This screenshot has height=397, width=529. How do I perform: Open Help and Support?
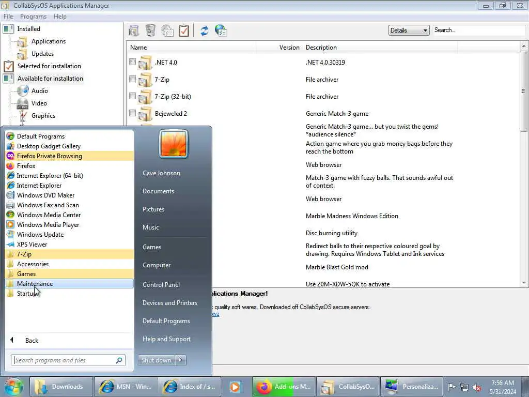(x=166, y=339)
